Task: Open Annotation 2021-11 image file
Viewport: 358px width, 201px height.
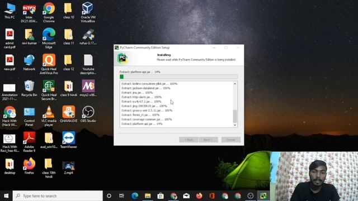Action: 10,92
